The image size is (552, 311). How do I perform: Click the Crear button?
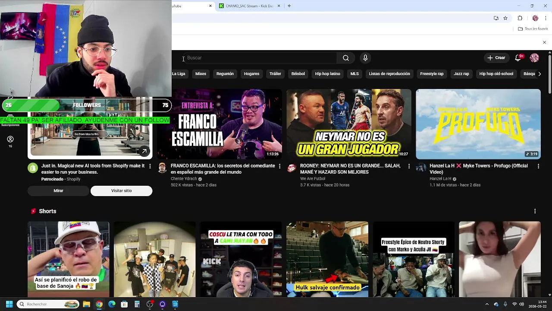(x=496, y=58)
